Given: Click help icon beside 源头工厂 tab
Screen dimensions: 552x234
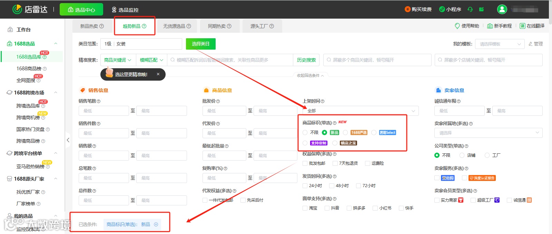Looking at the screenshot, I should point(272,26).
